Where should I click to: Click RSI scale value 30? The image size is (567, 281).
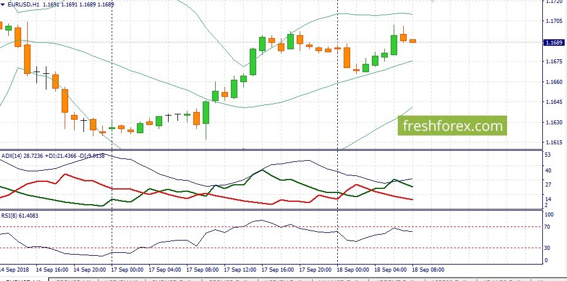[548, 248]
